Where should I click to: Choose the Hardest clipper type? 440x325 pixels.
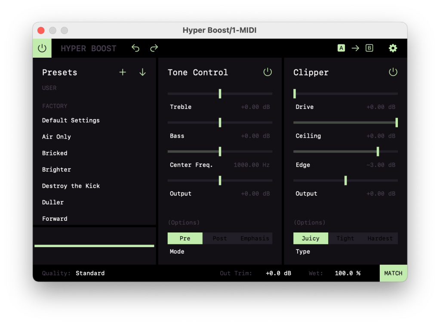pyautogui.click(x=380, y=238)
